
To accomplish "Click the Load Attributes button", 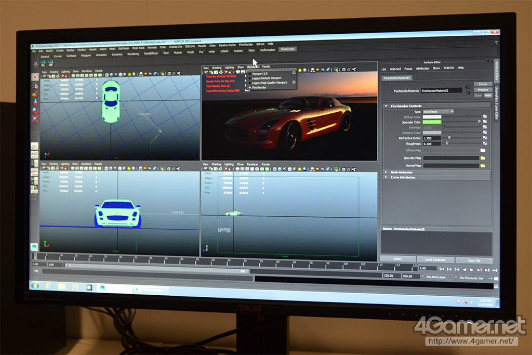I will 435,260.
